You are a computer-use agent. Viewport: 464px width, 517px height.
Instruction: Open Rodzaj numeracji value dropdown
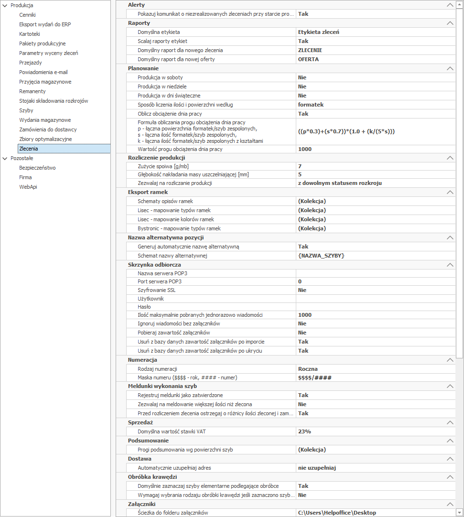pos(375,369)
